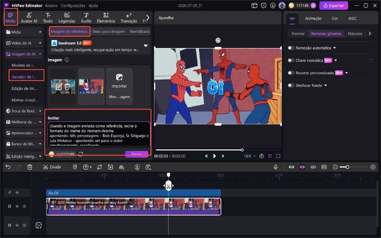Click the preview playback progress bar

[218, 150]
